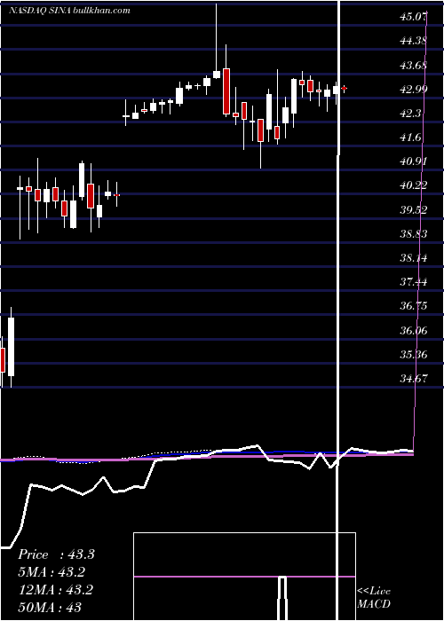
Task: Click the Price : 43.3 readout
Action: coord(56,554)
